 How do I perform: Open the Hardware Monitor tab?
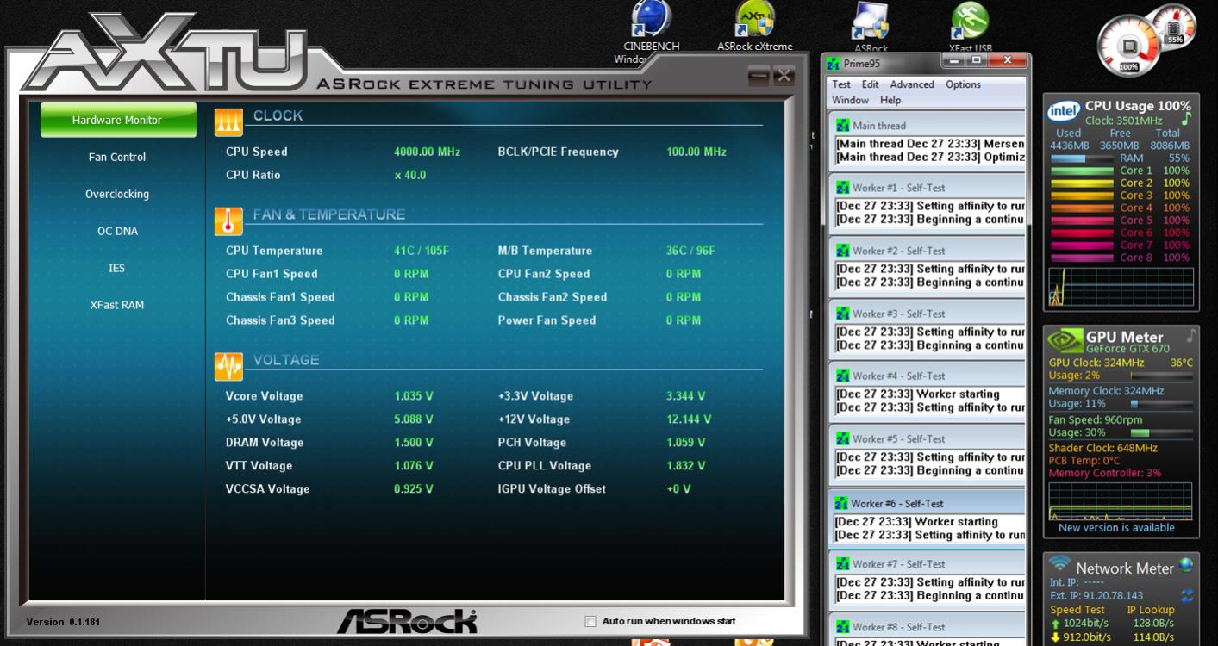(x=117, y=120)
